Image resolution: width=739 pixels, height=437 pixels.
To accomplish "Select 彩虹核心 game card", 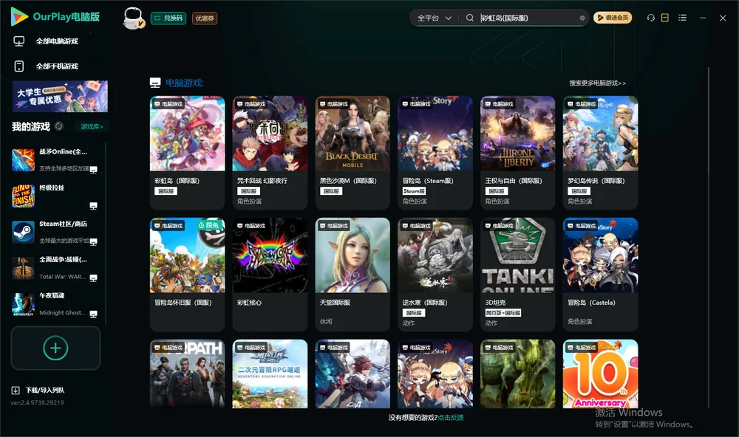I will [x=270, y=275].
